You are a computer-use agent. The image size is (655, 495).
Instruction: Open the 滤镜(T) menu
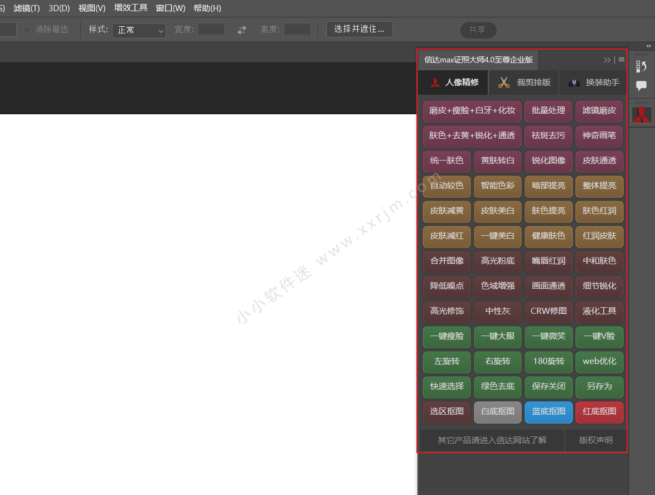[27, 8]
